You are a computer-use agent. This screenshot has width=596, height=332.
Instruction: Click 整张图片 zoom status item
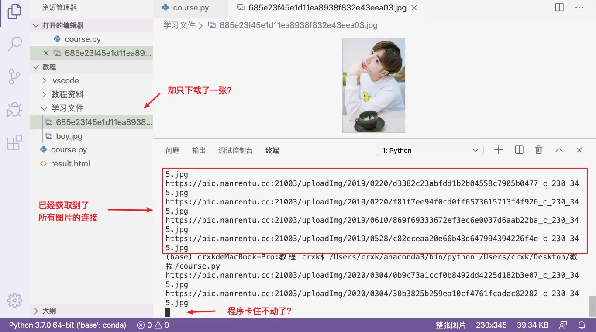pyautogui.click(x=451, y=325)
